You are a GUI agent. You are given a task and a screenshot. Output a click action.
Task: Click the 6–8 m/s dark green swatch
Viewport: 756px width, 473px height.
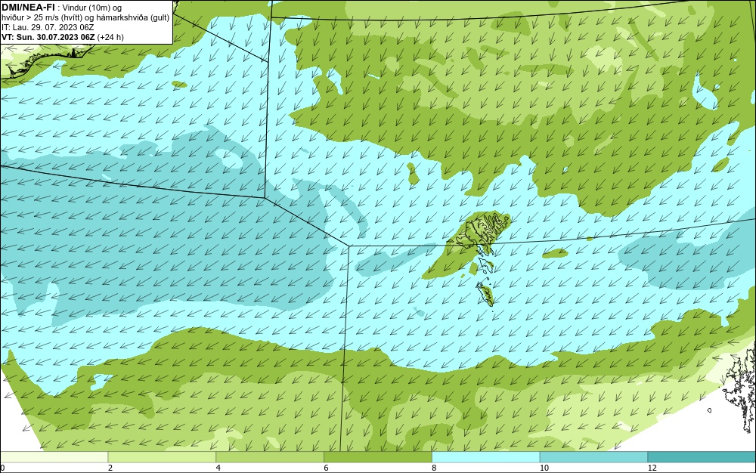(x=378, y=457)
